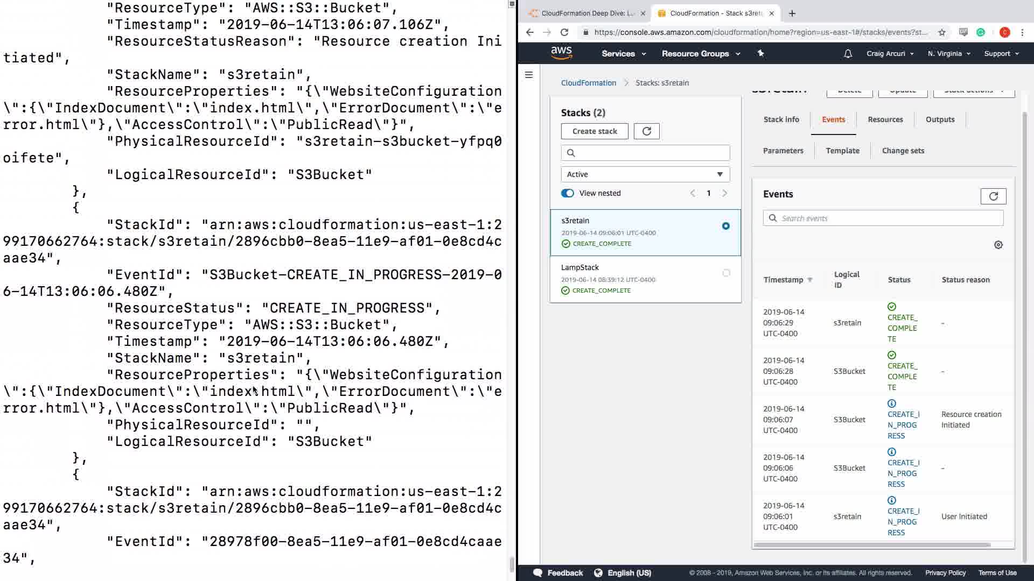Click the pin shortcuts icon

click(760, 53)
